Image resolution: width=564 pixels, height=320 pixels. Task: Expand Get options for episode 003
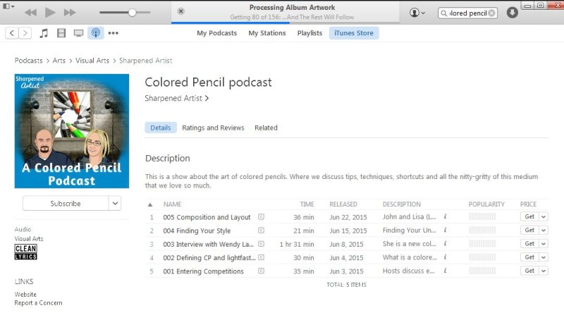click(544, 244)
